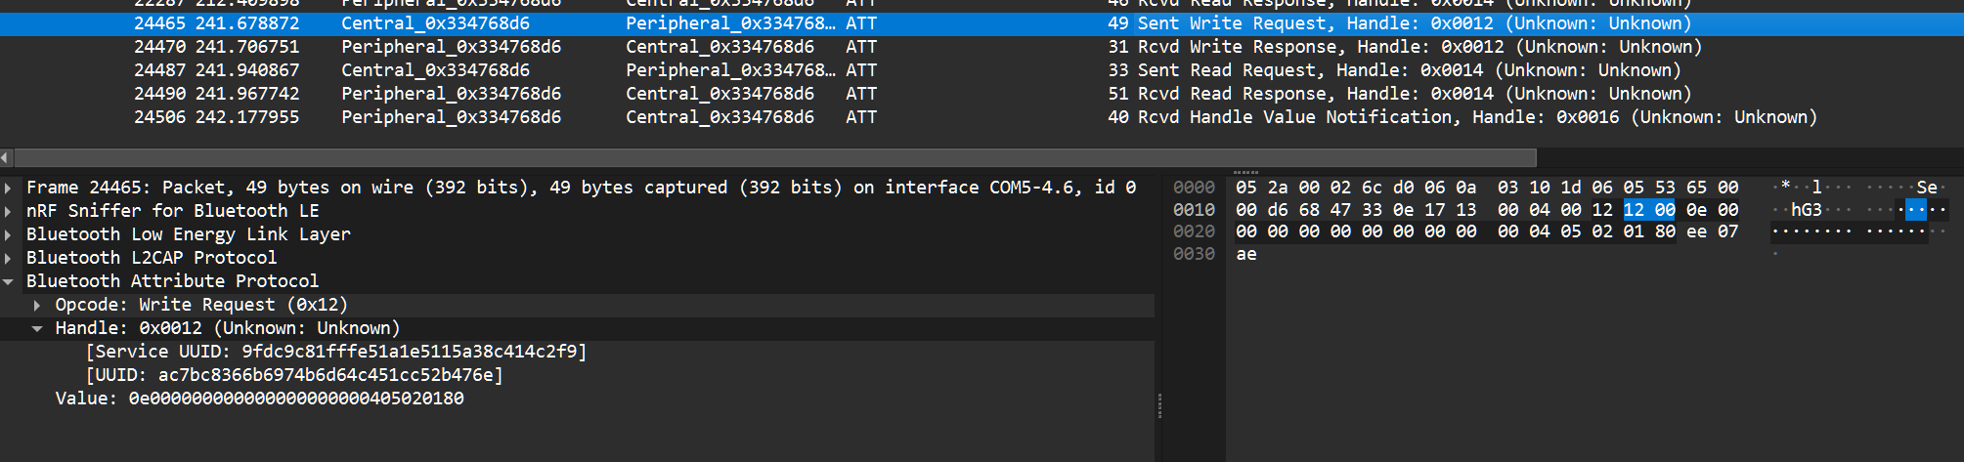Collapse Handle: 0x0012 tree node
1964x462 pixels.
[37, 328]
